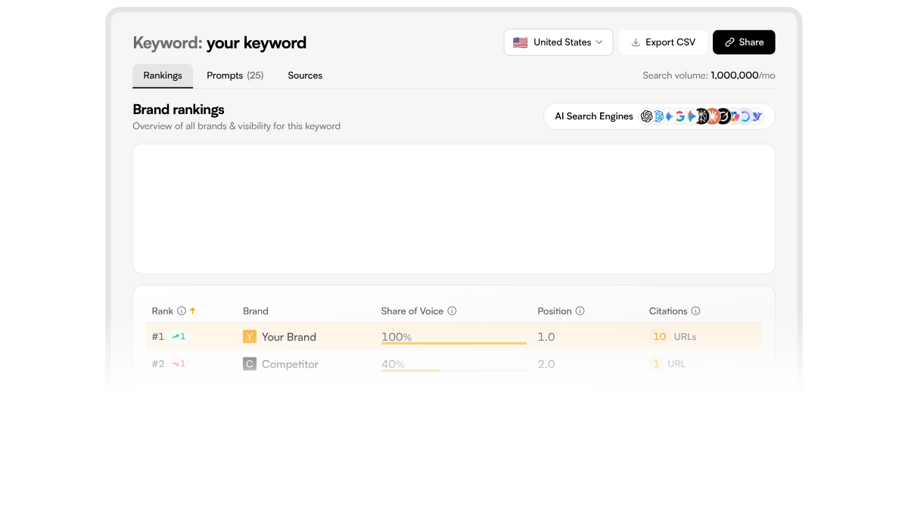Click the Copilot engine icon
The image size is (908, 510).
tap(735, 116)
